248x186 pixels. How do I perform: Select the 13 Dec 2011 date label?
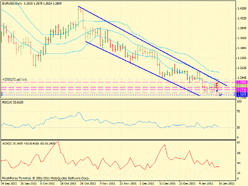167,183
